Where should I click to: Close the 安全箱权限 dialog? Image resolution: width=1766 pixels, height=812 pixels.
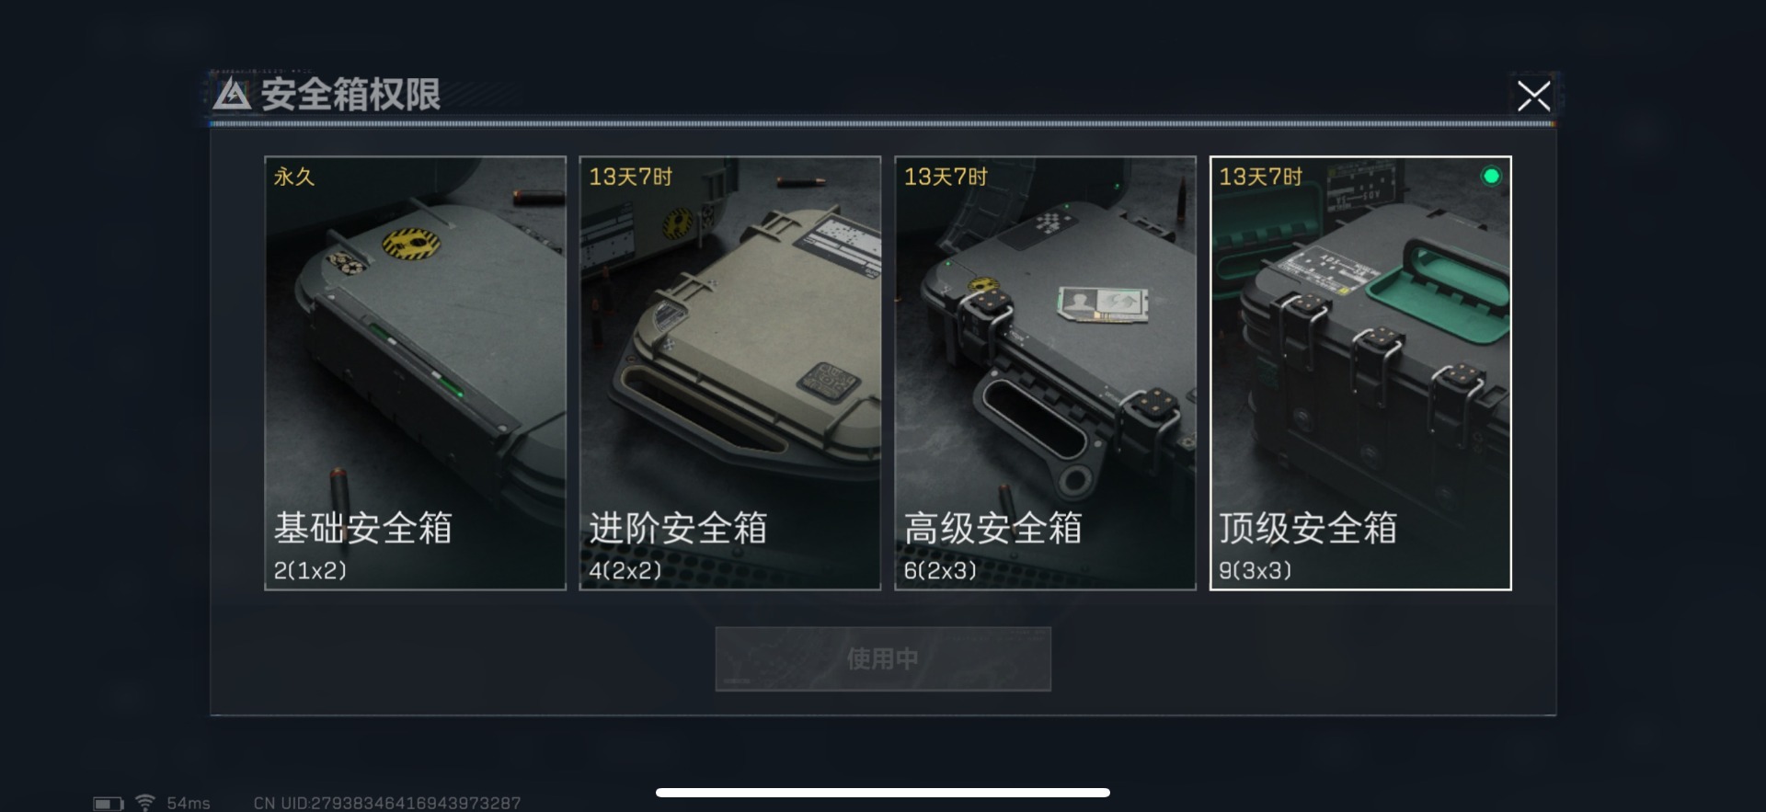[x=1533, y=96]
